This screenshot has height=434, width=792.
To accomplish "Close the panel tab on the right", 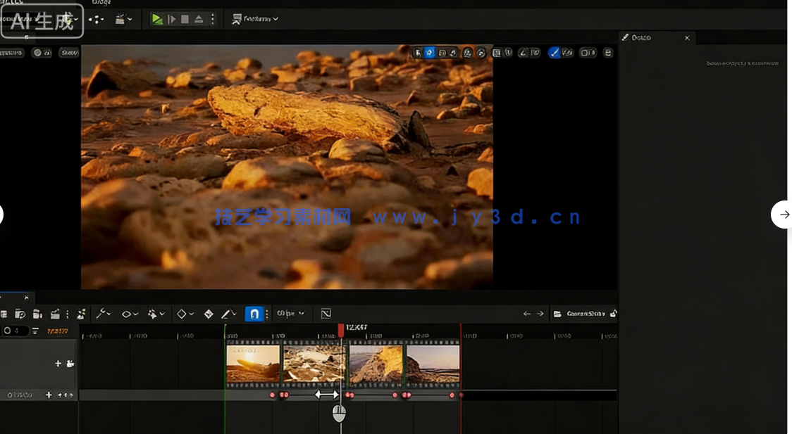I will click(687, 38).
